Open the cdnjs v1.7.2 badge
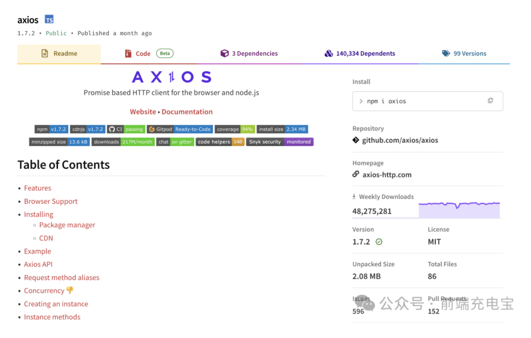 [88, 129]
